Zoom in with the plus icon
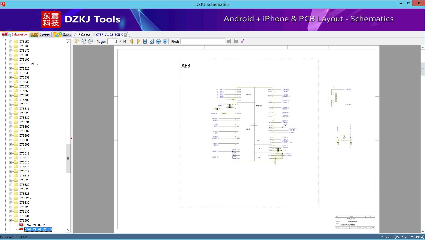Screen dimensions: 425x240 click(165, 41)
